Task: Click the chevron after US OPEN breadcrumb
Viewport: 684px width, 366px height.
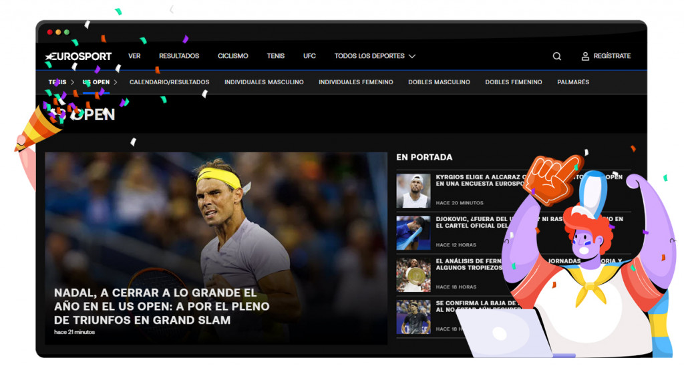Action: [x=115, y=82]
